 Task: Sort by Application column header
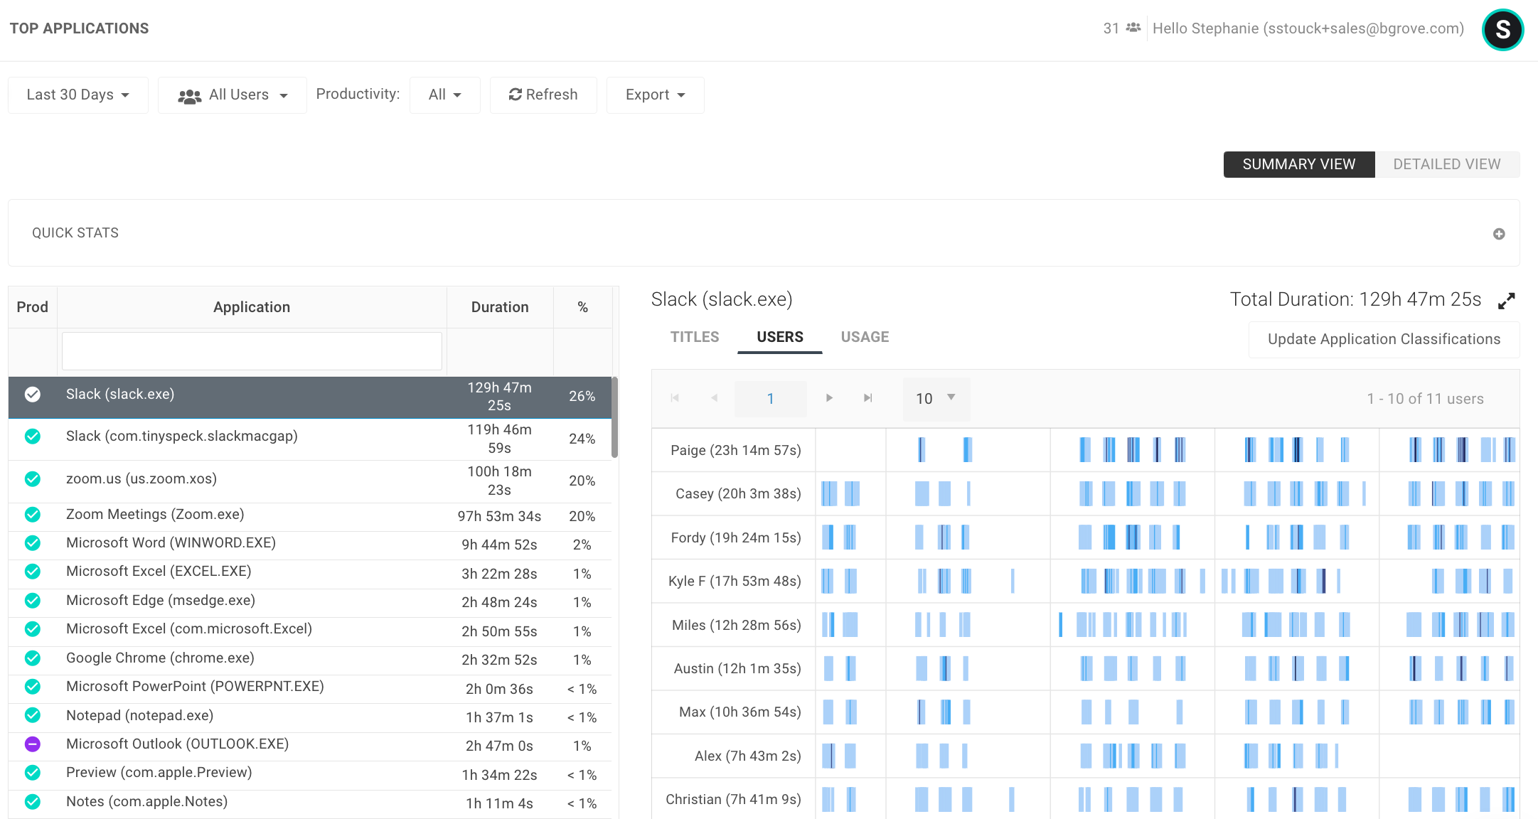[x=252, y=307]
